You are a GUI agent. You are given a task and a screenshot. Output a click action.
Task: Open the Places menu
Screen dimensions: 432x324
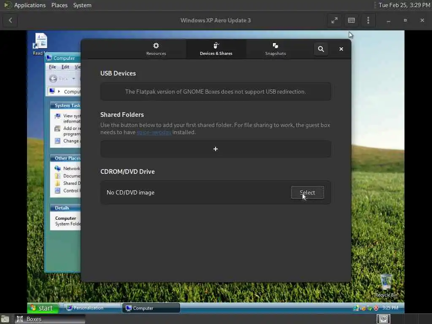pos(59,5)
